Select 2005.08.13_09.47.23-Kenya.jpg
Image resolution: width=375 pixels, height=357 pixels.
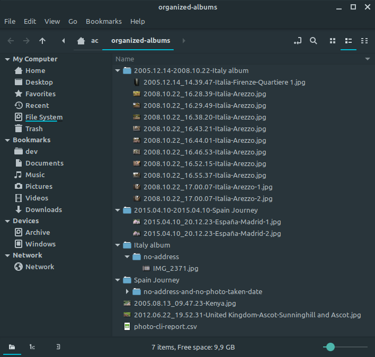coord(185,304)
